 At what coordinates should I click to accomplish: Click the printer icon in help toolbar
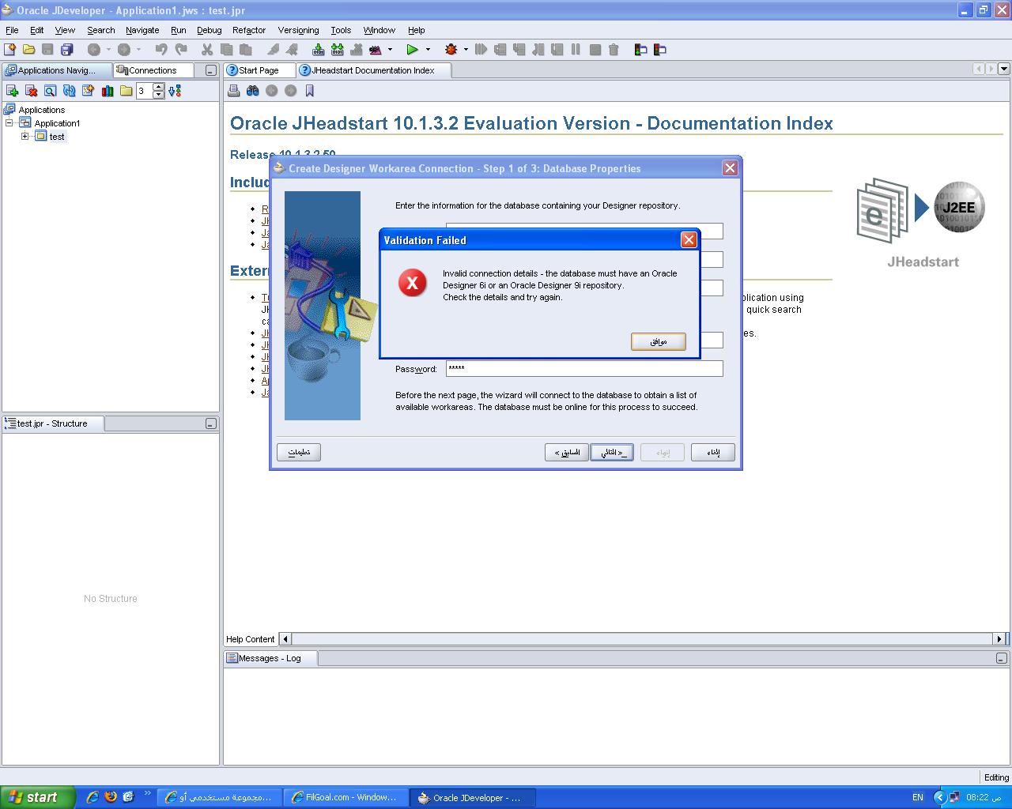click(234, 91)
